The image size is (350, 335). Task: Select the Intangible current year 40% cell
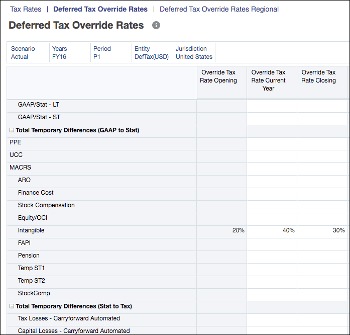coord(272,230)
